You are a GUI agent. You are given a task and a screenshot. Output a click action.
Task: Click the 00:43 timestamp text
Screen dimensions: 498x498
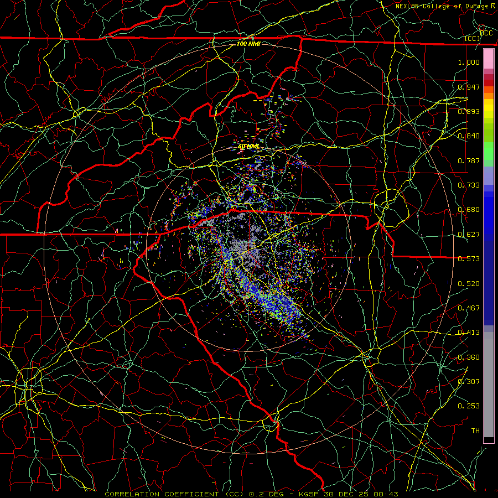point(386,494)
